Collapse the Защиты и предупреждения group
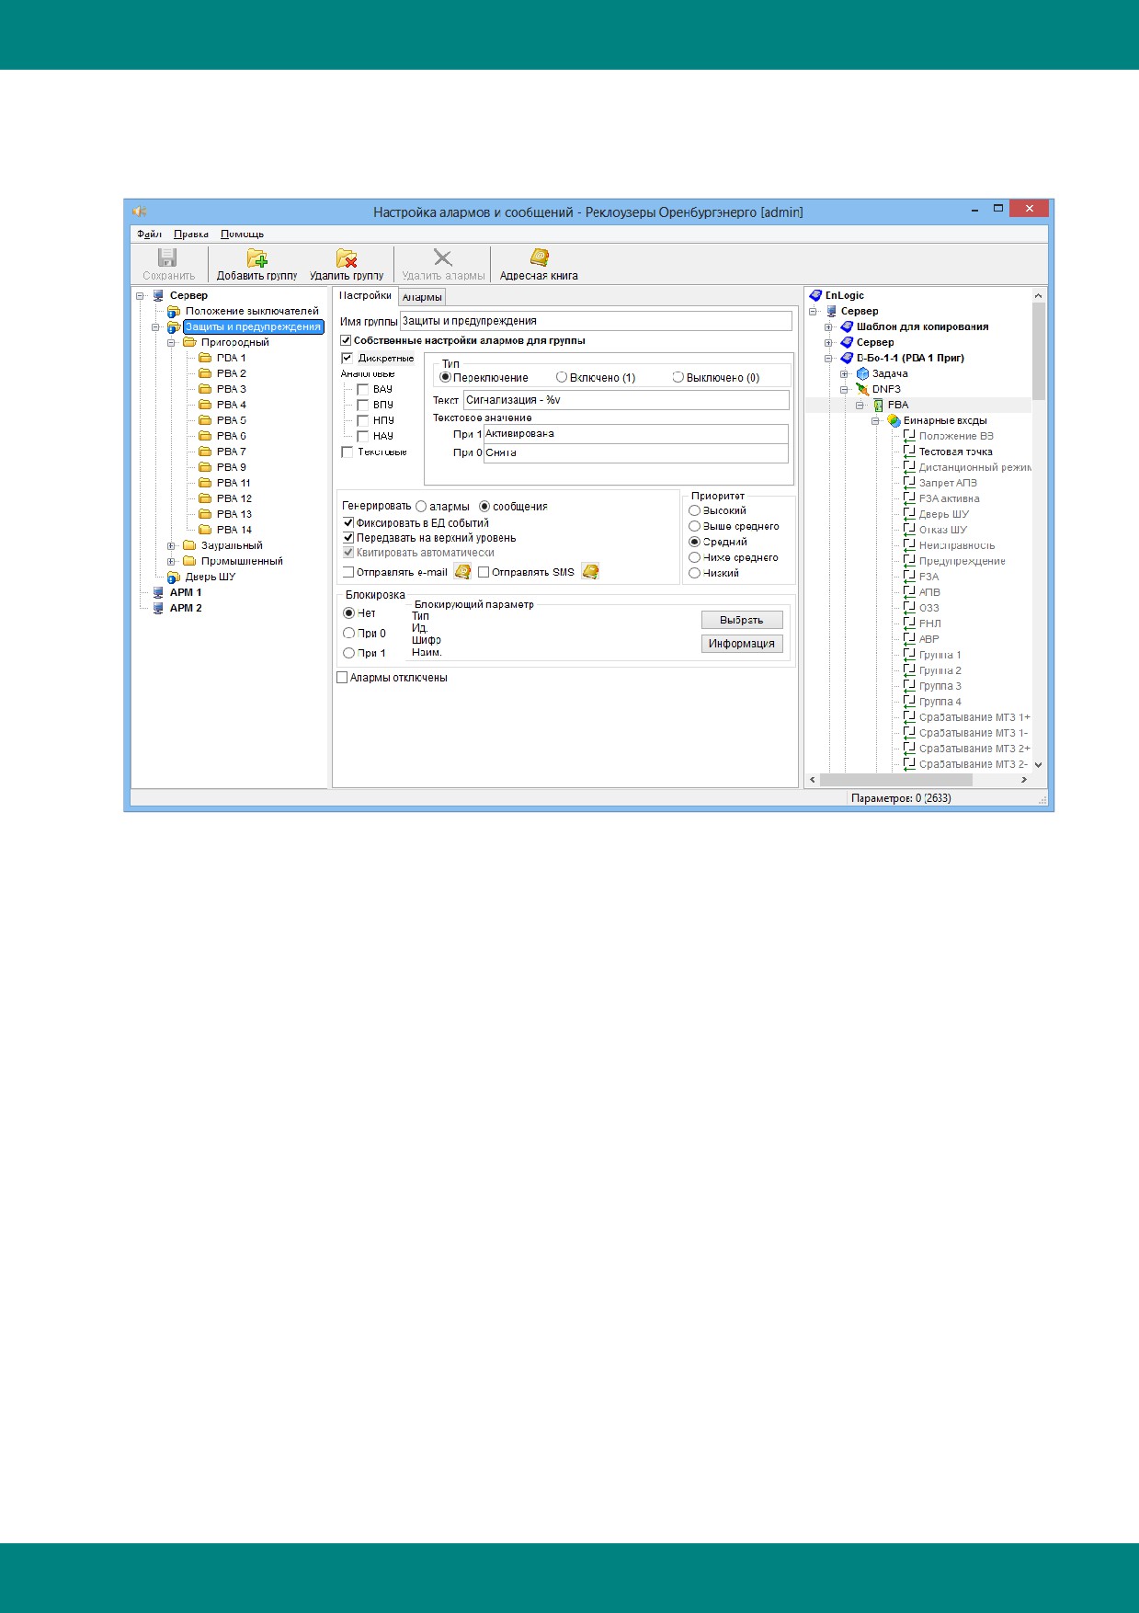Viewport: 1139px width, 1613px height. [x=156, y=326]
